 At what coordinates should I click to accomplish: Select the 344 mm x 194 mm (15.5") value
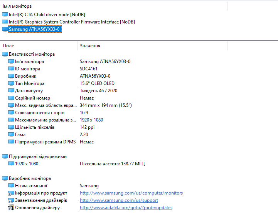[106, 105]
